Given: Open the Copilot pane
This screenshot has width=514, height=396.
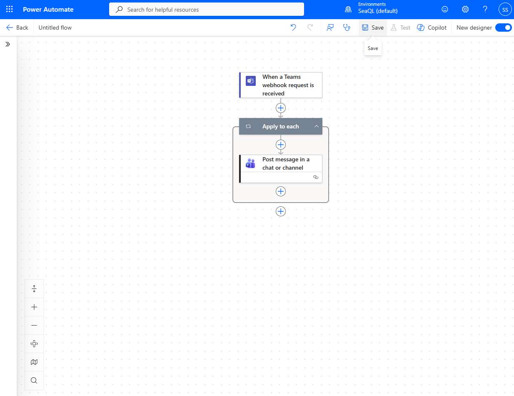Looking at the screenshot, I should (x=432, y=28).
